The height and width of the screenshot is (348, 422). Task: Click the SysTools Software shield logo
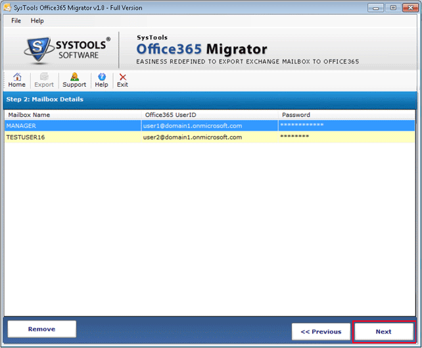point(39,51)
